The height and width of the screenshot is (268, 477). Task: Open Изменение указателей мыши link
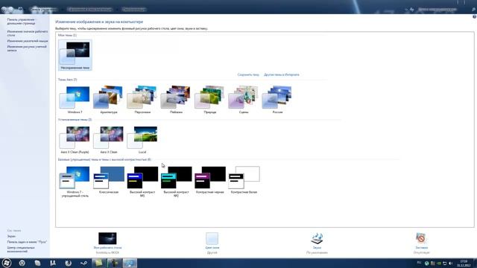(x=28, y=41)
